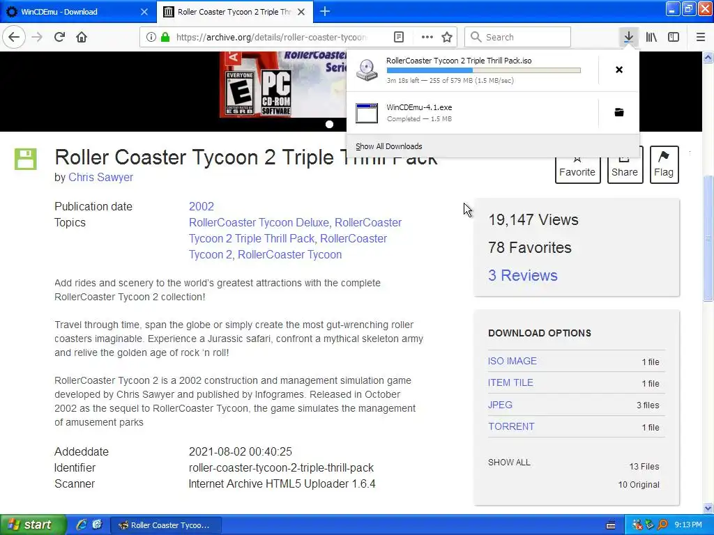Open containing folder for WinCDEmu-4.1.exe
The image size is (714, 535).
[x=619, y=112]
